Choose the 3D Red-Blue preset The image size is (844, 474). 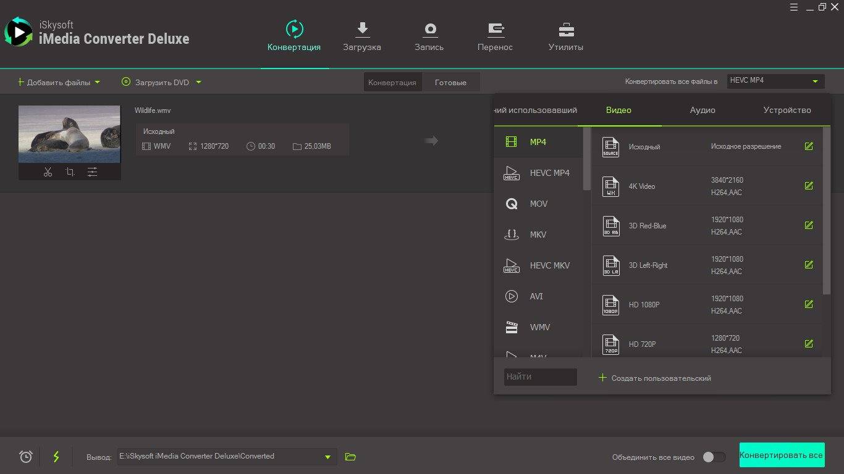click(707, 225)
